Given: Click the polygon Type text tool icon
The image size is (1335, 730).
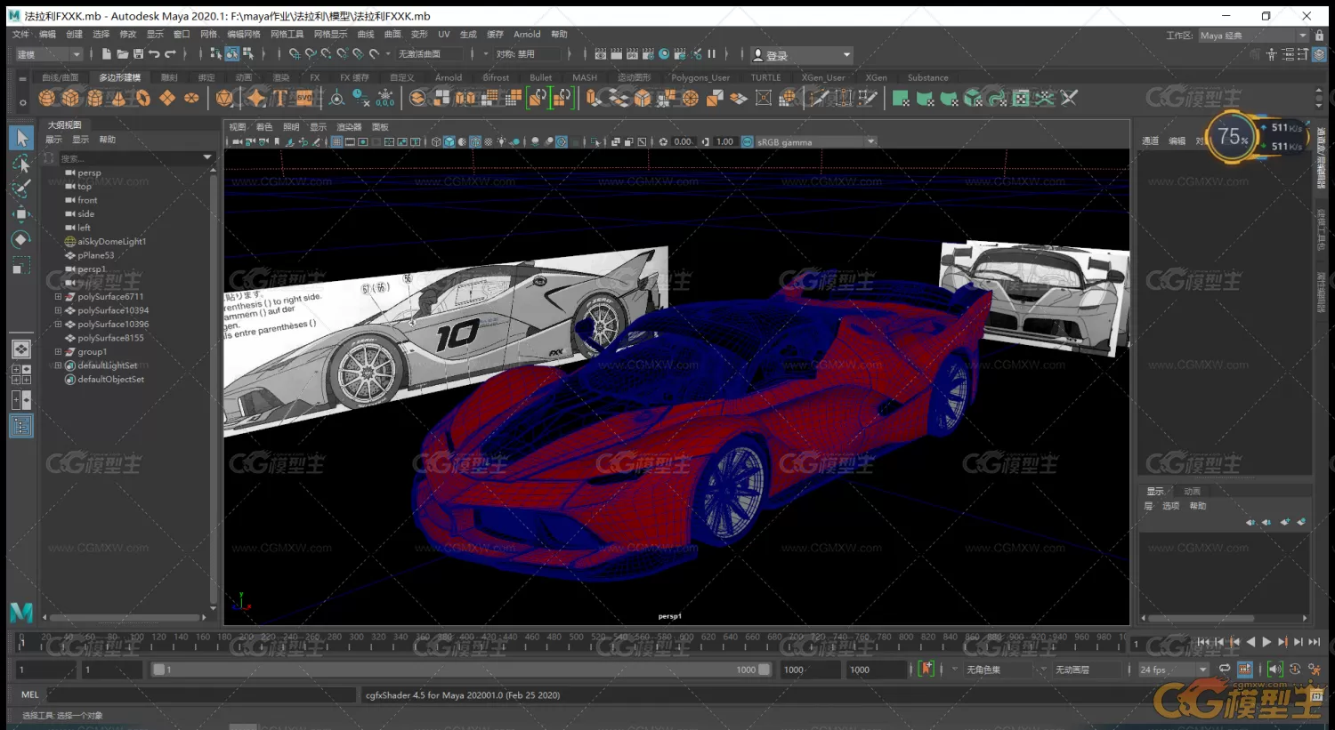Looking at the screenshot, I should [280, 98].
